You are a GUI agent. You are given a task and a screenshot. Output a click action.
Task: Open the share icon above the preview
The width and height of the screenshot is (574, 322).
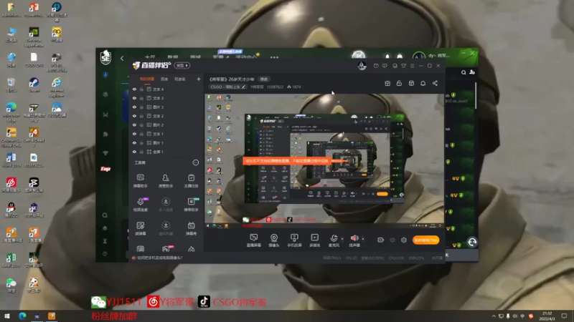(x=435, y=83)
